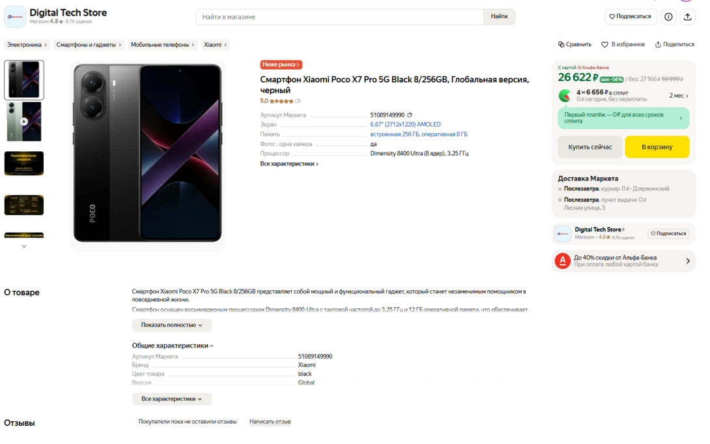
Task: Click the Compare icon
Action: (x=561, y=44)
